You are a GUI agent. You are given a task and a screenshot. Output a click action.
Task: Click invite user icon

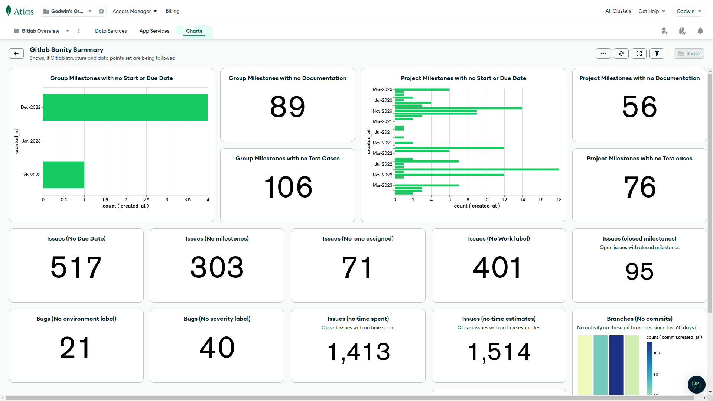coord(664,31)
